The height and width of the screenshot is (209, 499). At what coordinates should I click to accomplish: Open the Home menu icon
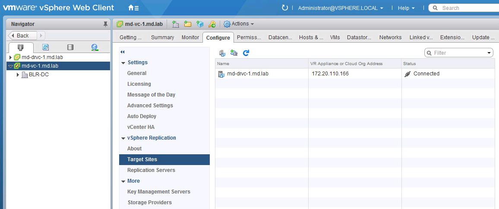click(133, 8)
